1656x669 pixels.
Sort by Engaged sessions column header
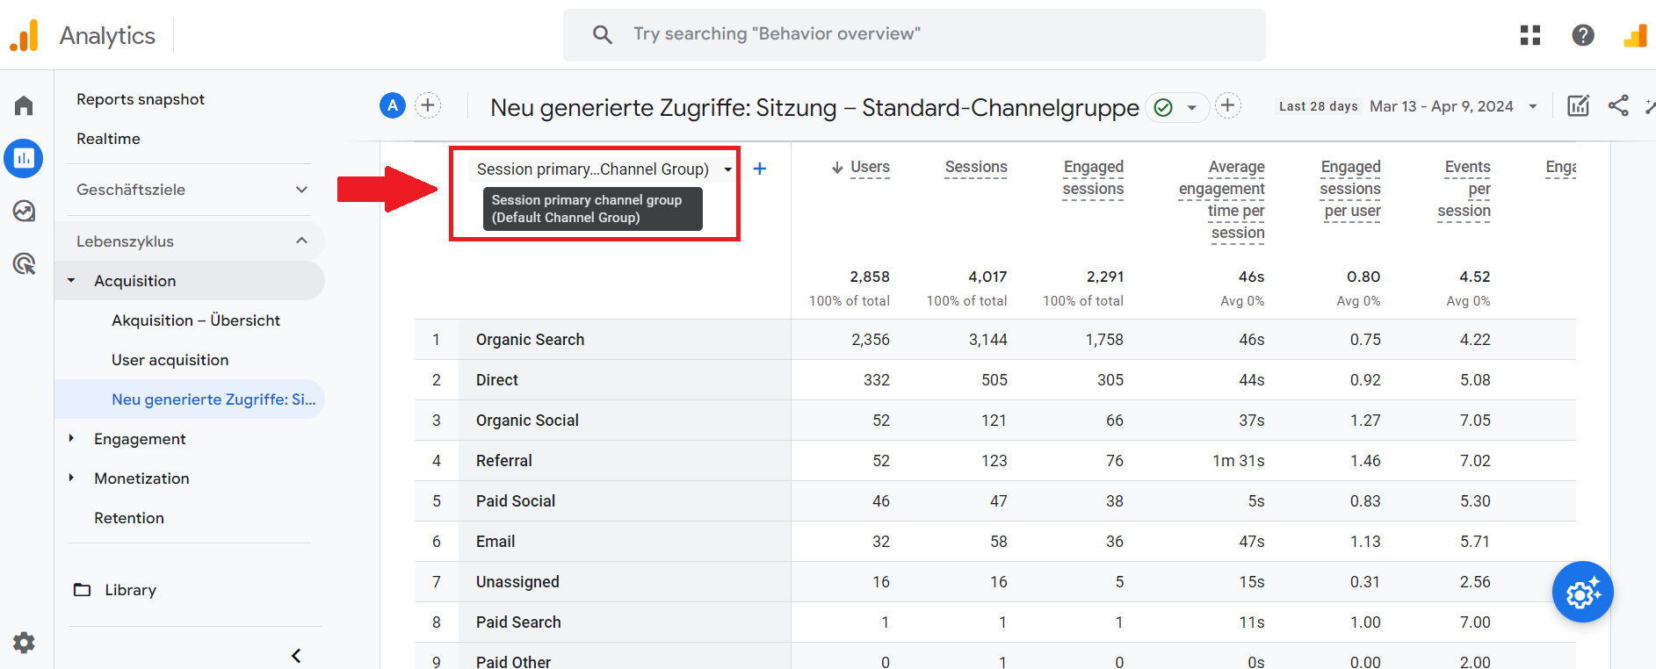(1093, 178)
